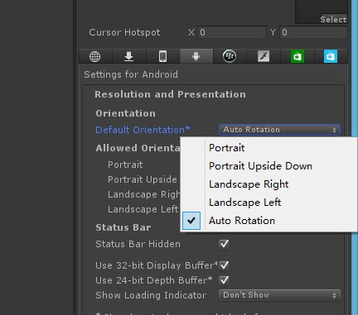This screenshot has width=358, height=315.
Task: Choose Portrait Upside Down option
Action: click(x=268, y=166)
